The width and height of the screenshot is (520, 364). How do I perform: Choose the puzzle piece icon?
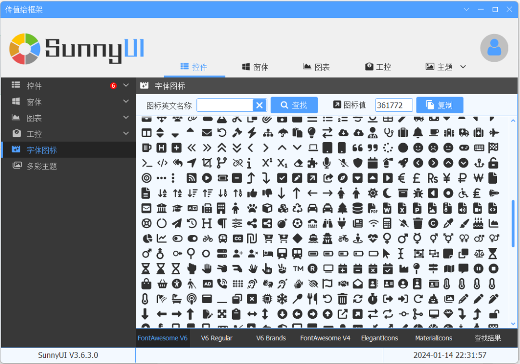(312, 163)
